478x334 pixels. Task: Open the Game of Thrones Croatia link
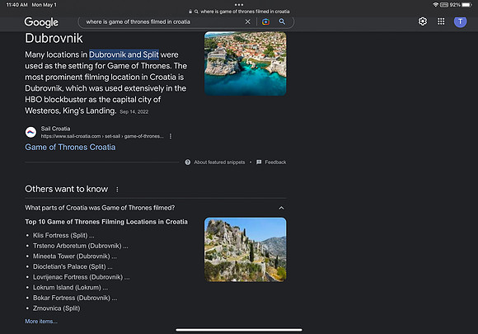[70, 147]
